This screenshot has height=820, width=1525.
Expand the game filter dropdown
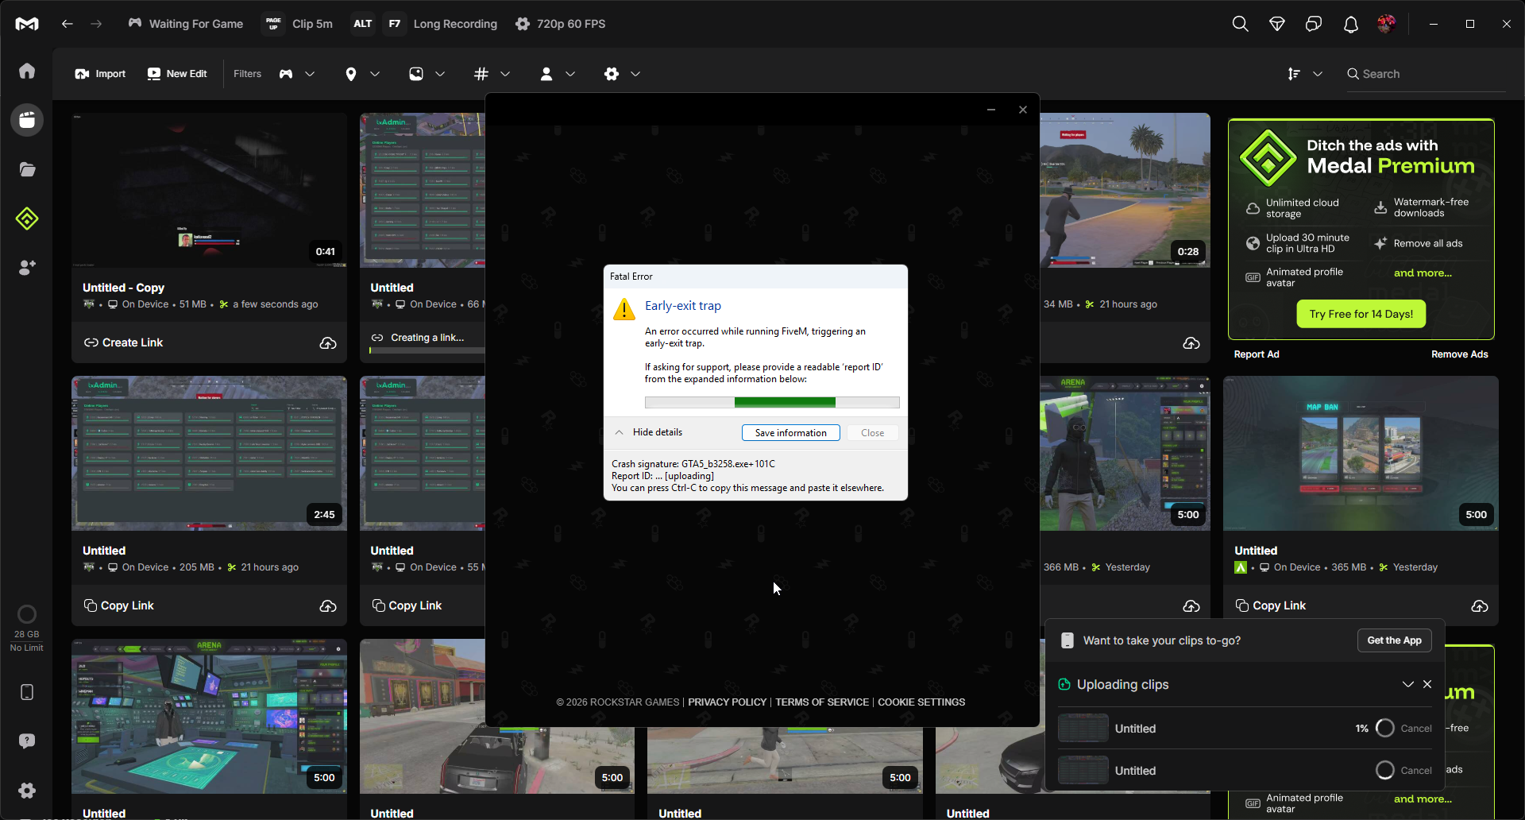pyautogui.click(x=297, y=74)
